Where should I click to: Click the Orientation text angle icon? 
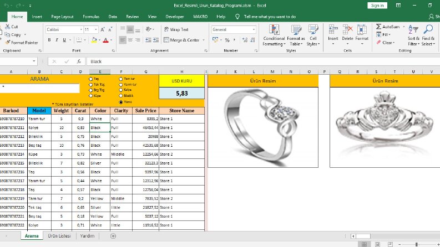(149, 29)
